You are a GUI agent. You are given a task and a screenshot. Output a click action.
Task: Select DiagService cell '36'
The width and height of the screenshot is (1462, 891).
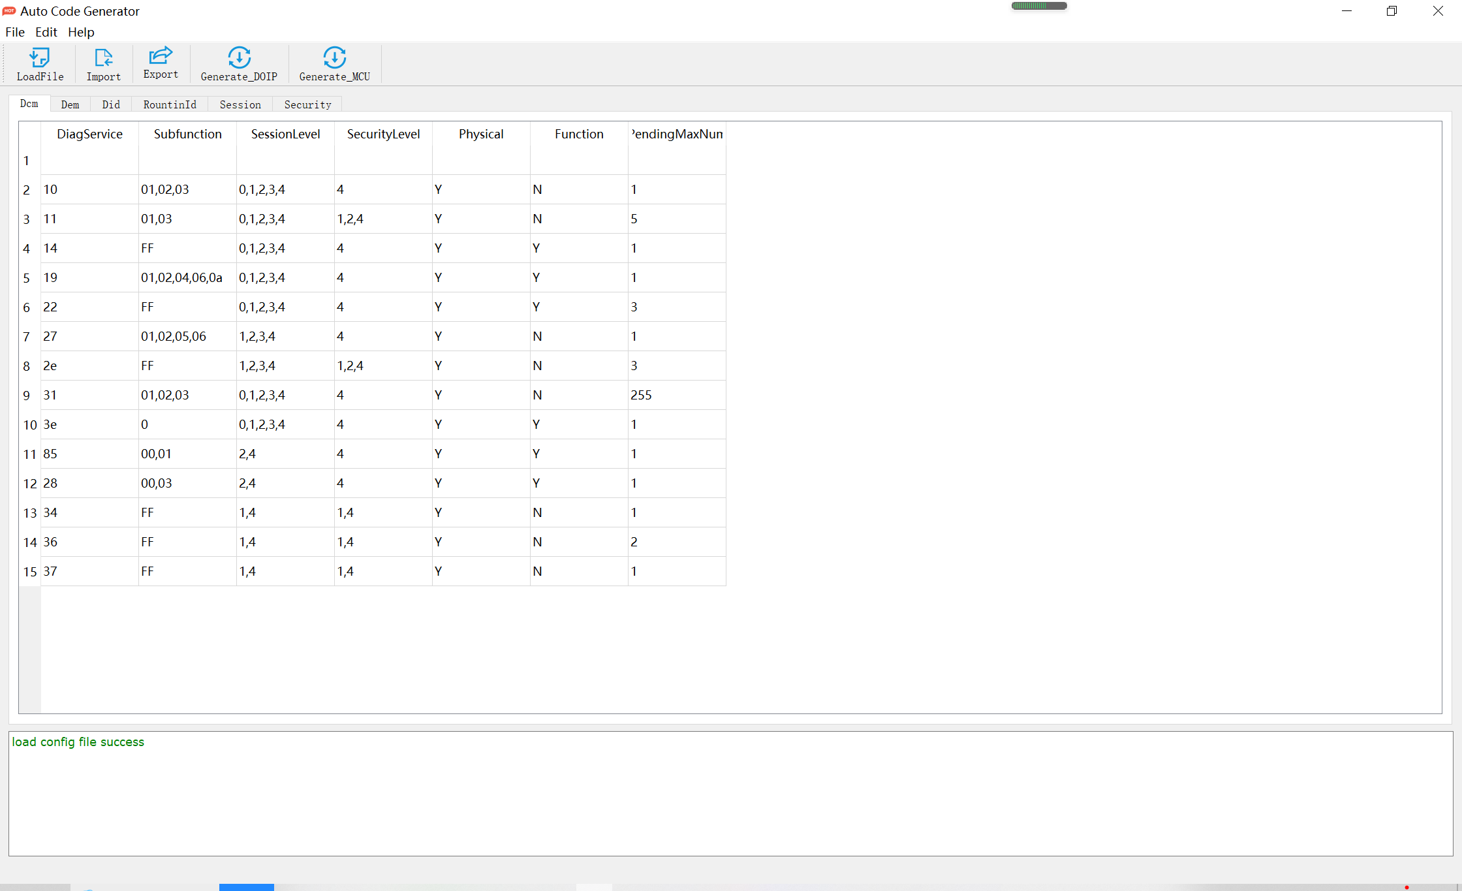click(x=89, y=542)
